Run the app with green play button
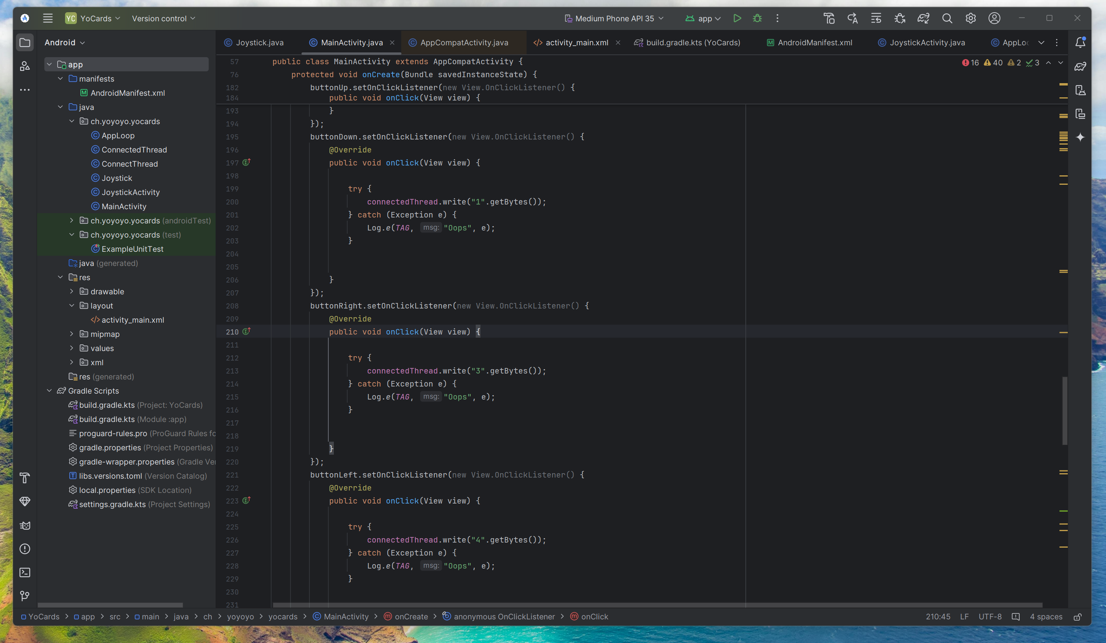 [737, 19]
